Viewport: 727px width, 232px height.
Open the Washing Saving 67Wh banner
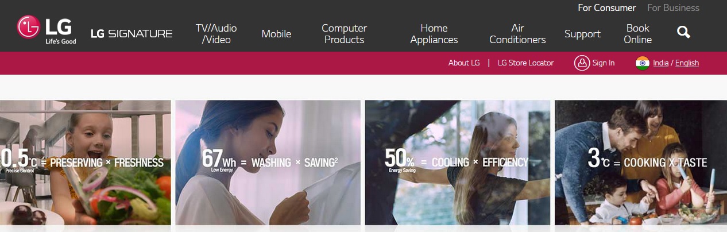268,163
